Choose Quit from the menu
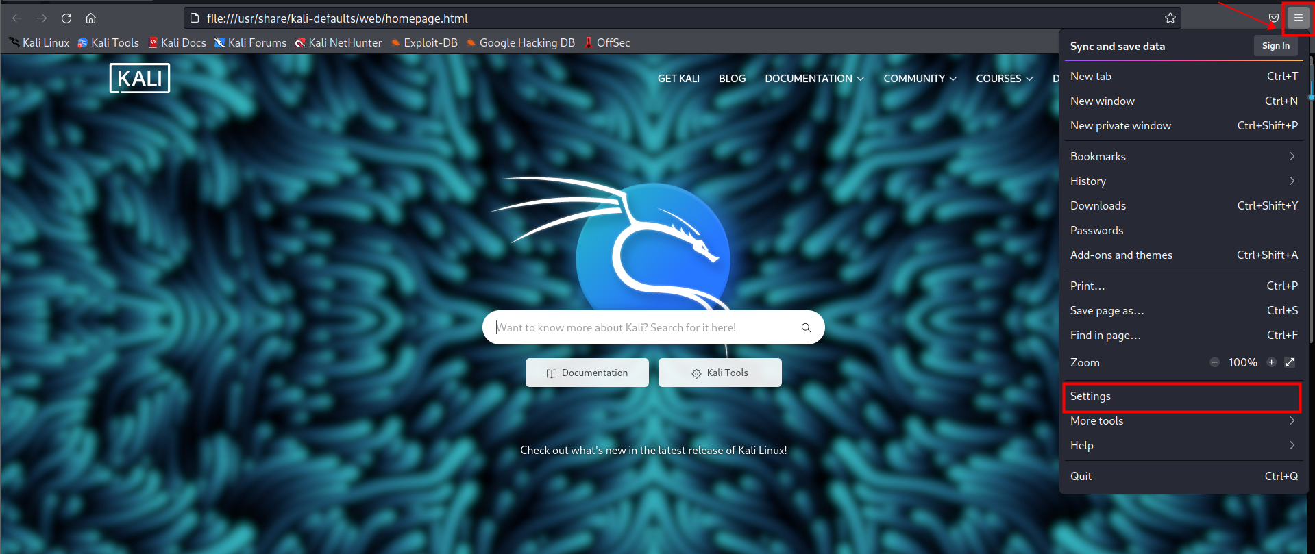Image resolution: width=1315 pixels, height=554 pixels. point(1184,476)
